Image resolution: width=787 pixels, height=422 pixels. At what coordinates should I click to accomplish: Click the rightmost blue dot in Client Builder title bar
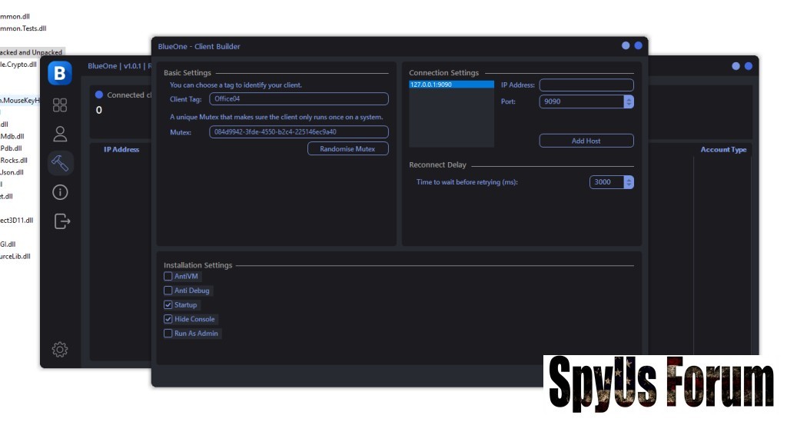pos(638,46)
